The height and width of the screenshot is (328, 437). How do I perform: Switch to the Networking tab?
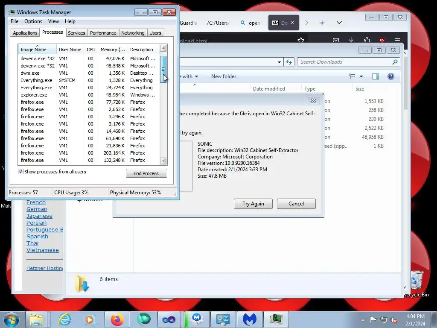coord(133,33)
